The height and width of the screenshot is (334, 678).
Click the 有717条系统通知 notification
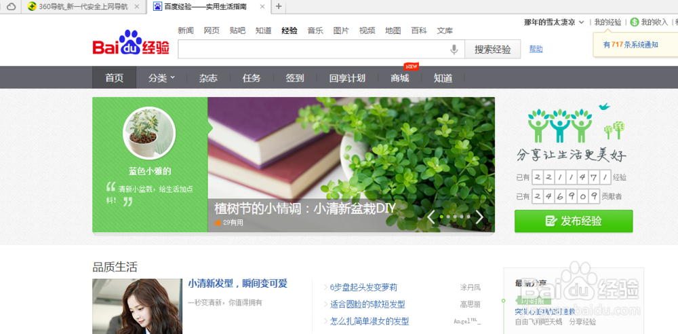[631, 45]
